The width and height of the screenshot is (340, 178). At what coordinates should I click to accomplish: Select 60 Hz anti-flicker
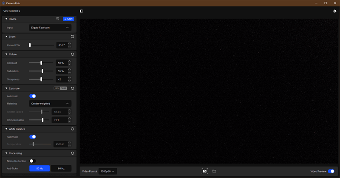tap(61, 169)
